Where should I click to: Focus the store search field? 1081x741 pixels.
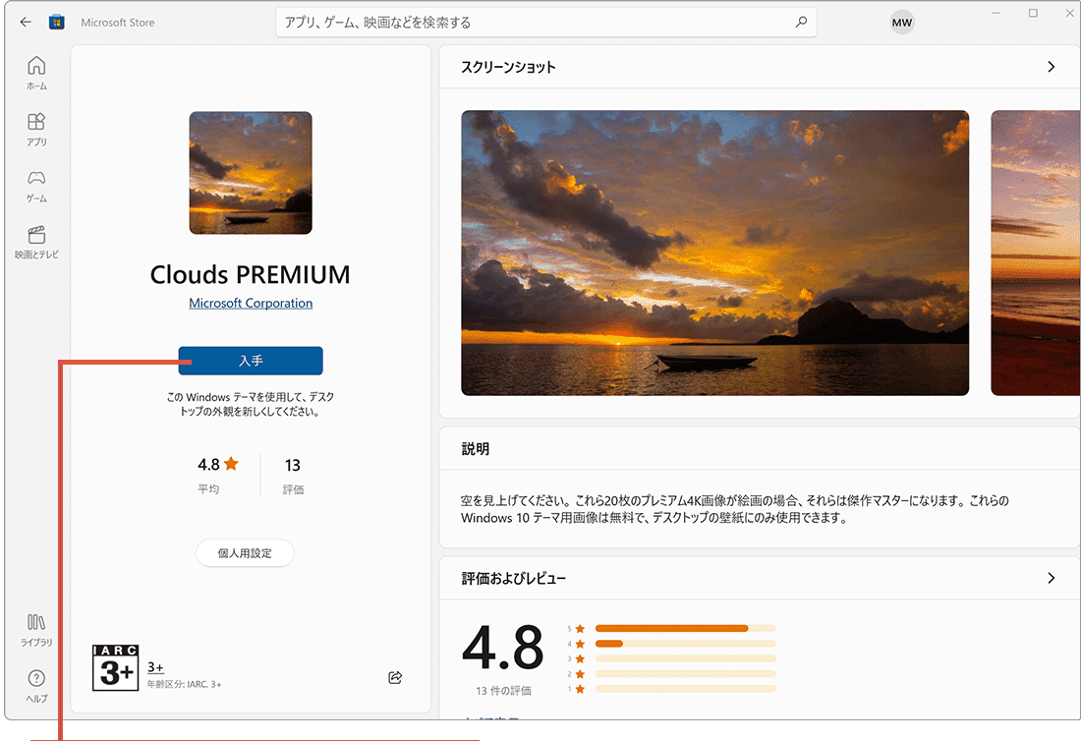(546, 22)
